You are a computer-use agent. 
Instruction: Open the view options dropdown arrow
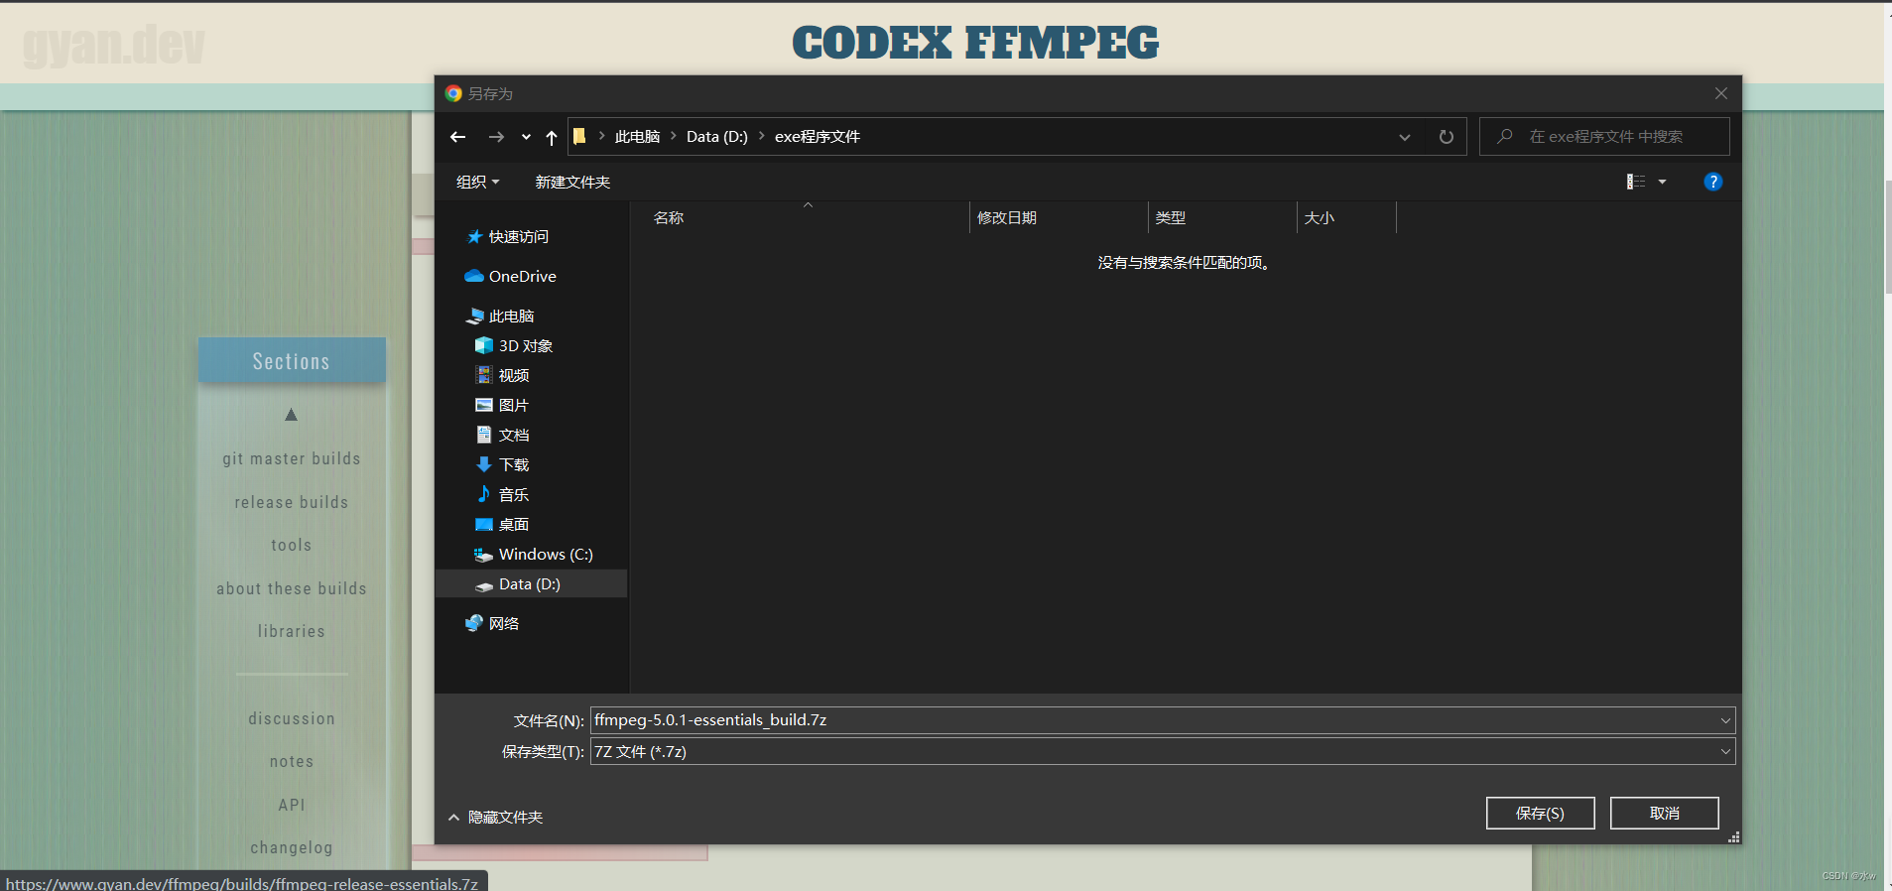[x=1662, y=182]
